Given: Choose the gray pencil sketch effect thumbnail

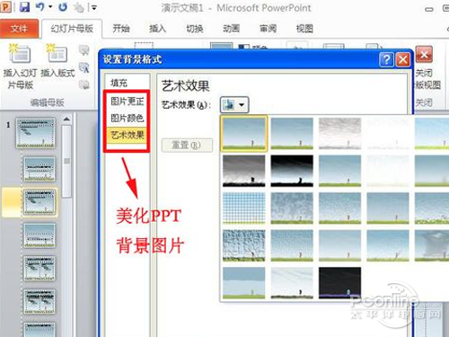Looking at the screenshot, I should tap(339, 134).
